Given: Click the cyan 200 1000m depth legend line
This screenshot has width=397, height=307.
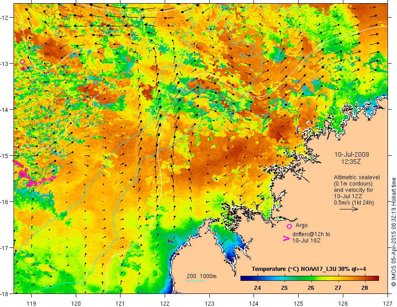Looking at the screenshot, I should click(196, 281).
